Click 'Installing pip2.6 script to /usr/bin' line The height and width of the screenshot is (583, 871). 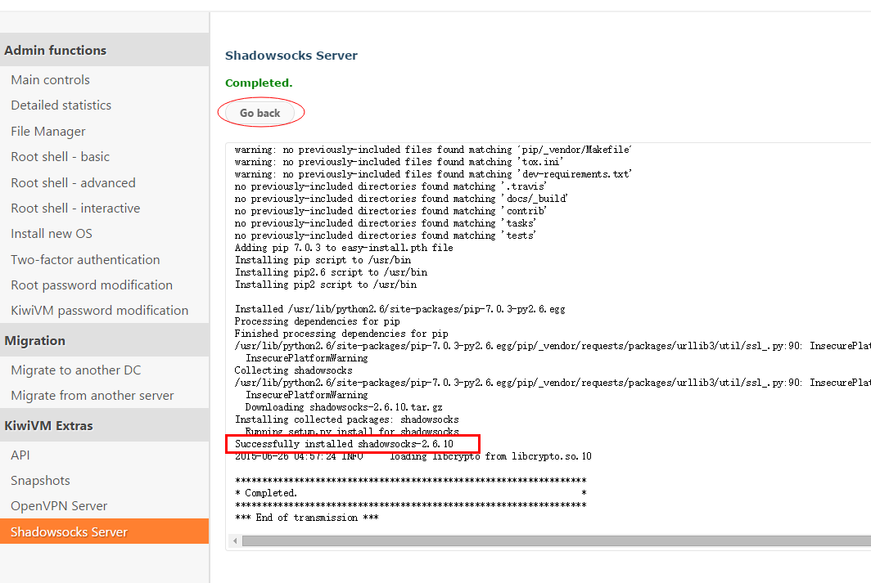pos(331,271)
